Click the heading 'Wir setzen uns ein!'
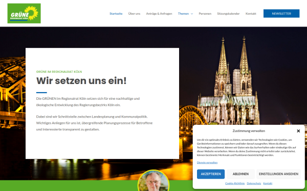This screenshot has height=191, width=307. coord(81,80)
